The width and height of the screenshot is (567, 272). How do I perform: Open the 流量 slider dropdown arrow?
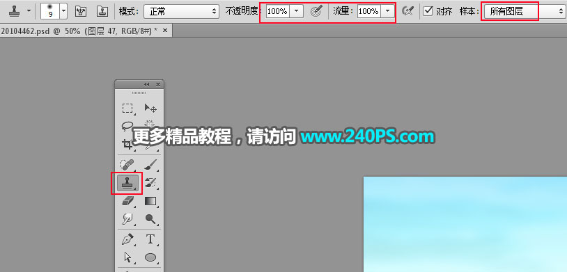point(388,11)
